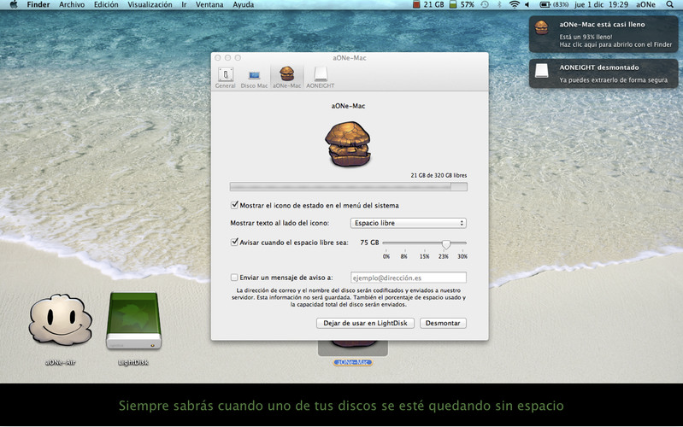Viewport: 683px width, 427px height.
Task: Click the green 57% disk status icon
Action: tap(453, 5)
